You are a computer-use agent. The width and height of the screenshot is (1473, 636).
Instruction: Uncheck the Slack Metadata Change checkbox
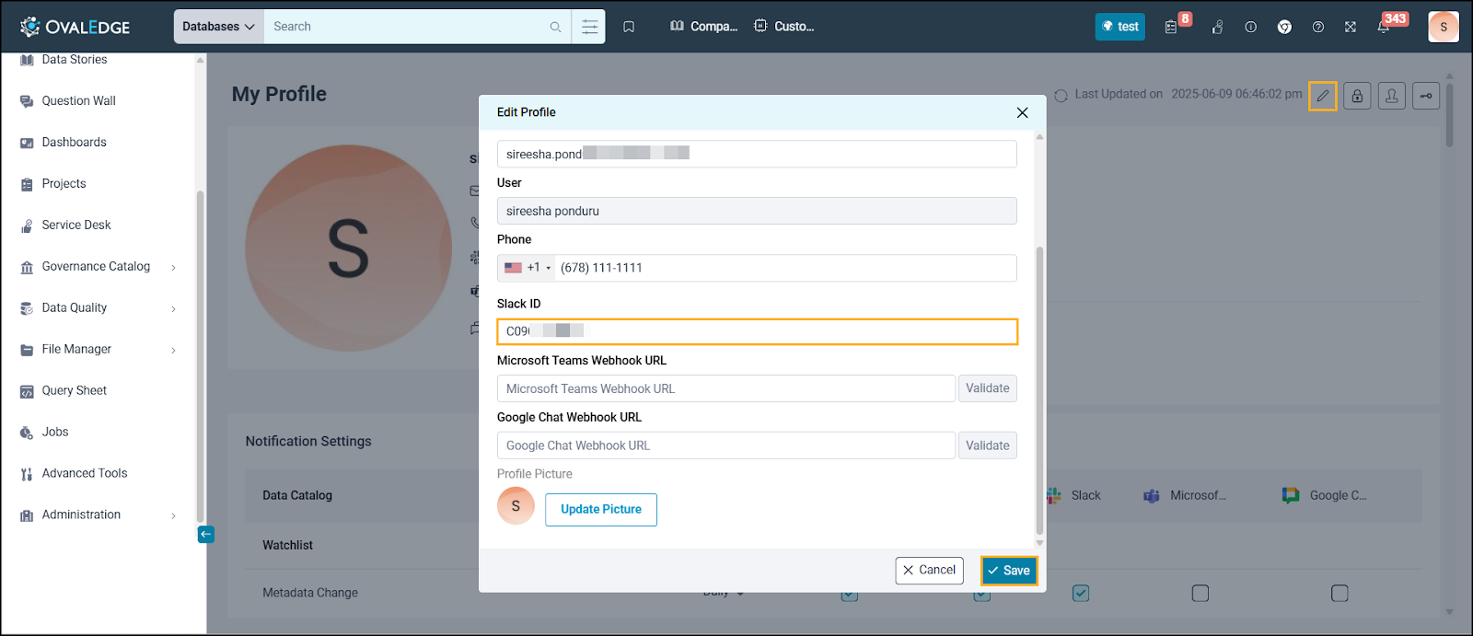(1081, 594)
